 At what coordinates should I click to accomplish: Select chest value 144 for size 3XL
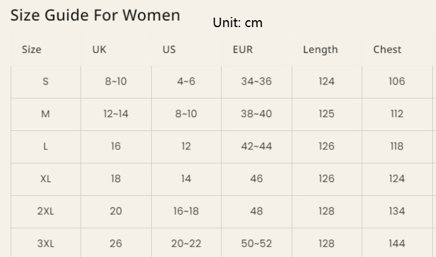pyautogui.click(x=397, y=244)
